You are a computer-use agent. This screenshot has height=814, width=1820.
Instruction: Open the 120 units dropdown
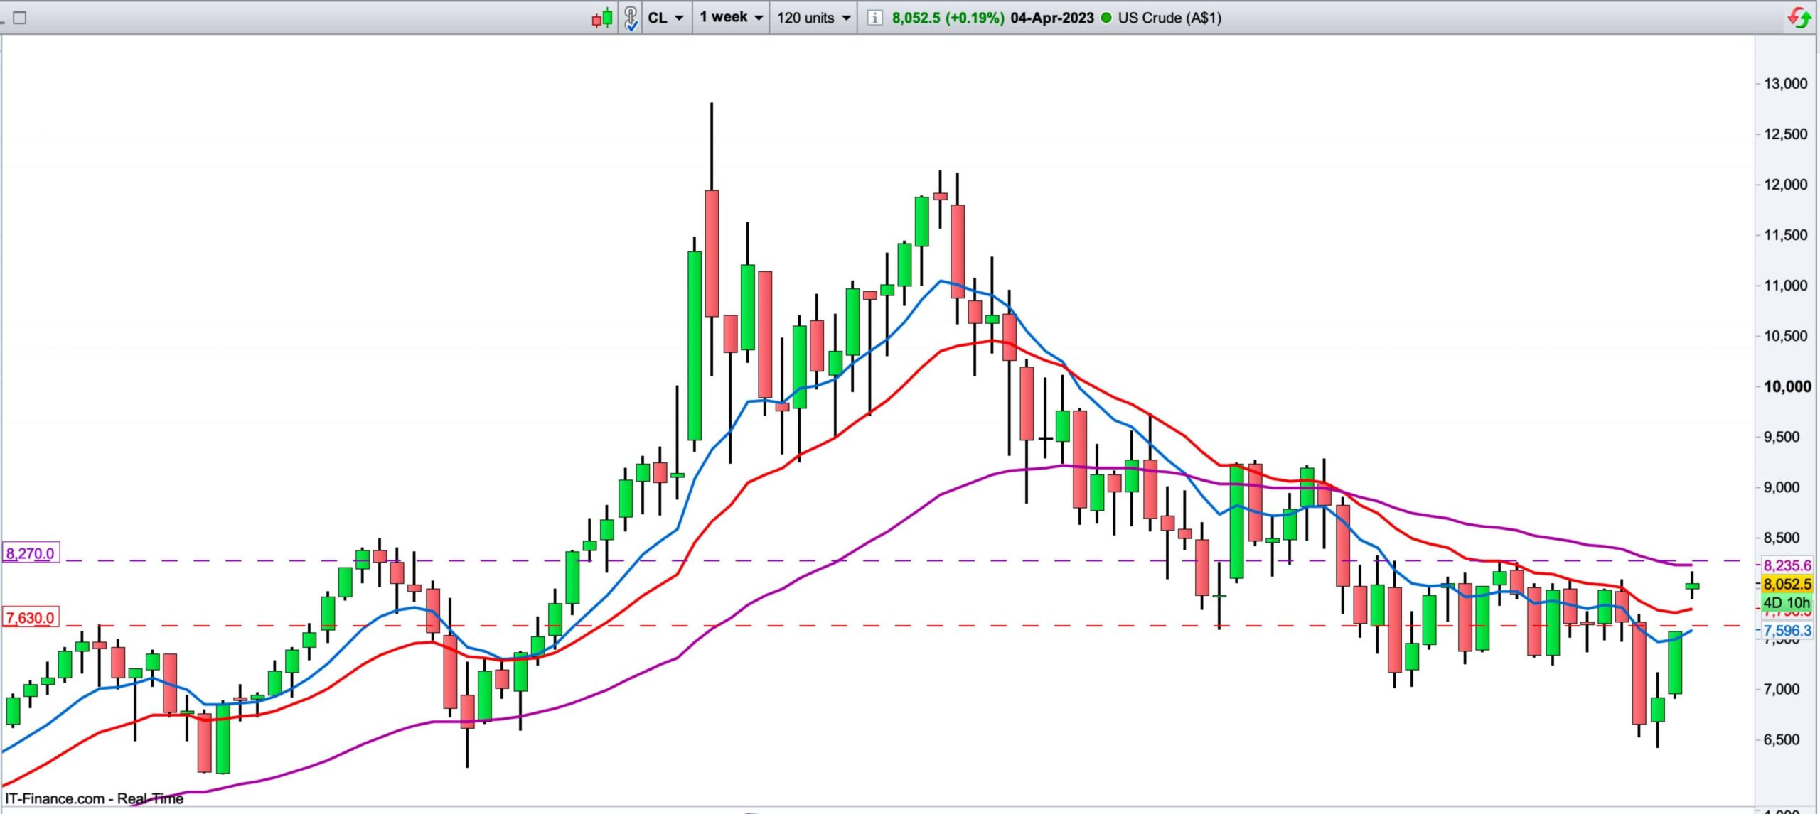(813, 18)
